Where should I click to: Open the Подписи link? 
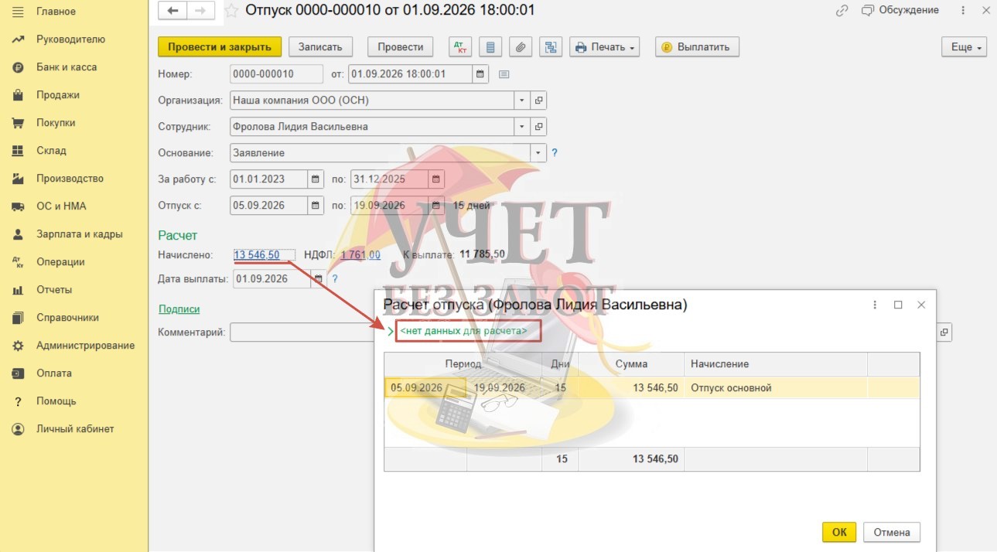pyautogui.click(x=179, y=309)
